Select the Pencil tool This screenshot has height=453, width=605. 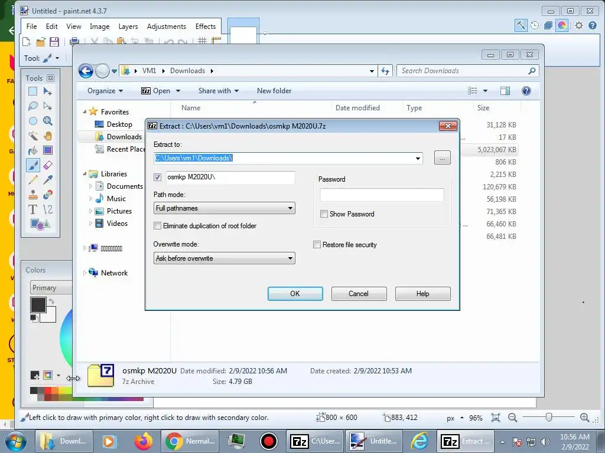pyautogui.click(x=33, y=180)
